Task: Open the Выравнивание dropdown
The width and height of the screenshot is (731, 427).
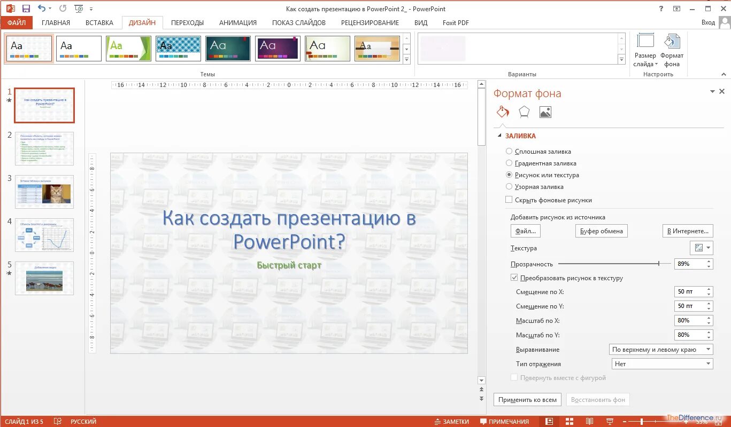Action: click(661, 350)
